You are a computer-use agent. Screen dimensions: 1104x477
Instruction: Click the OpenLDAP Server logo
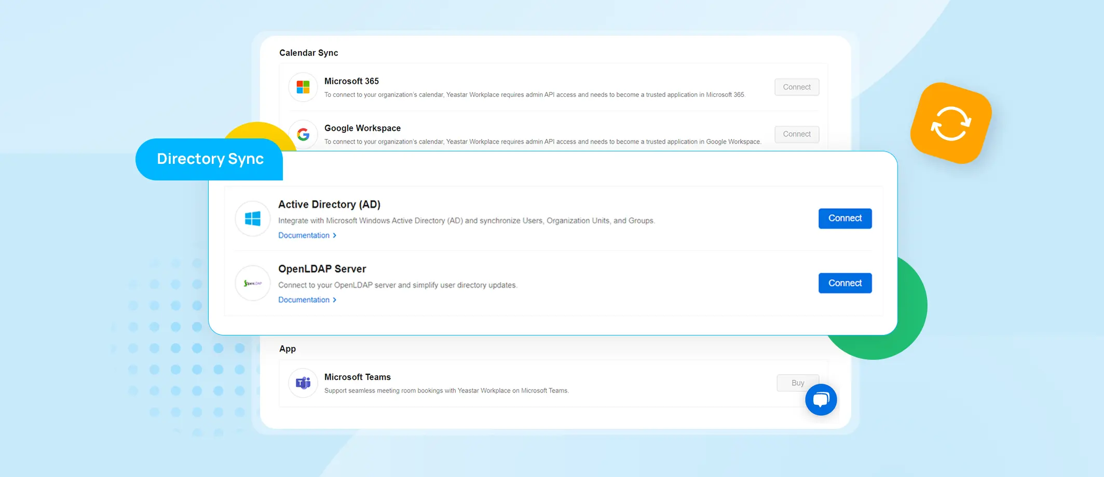click(x=253, y=283)
